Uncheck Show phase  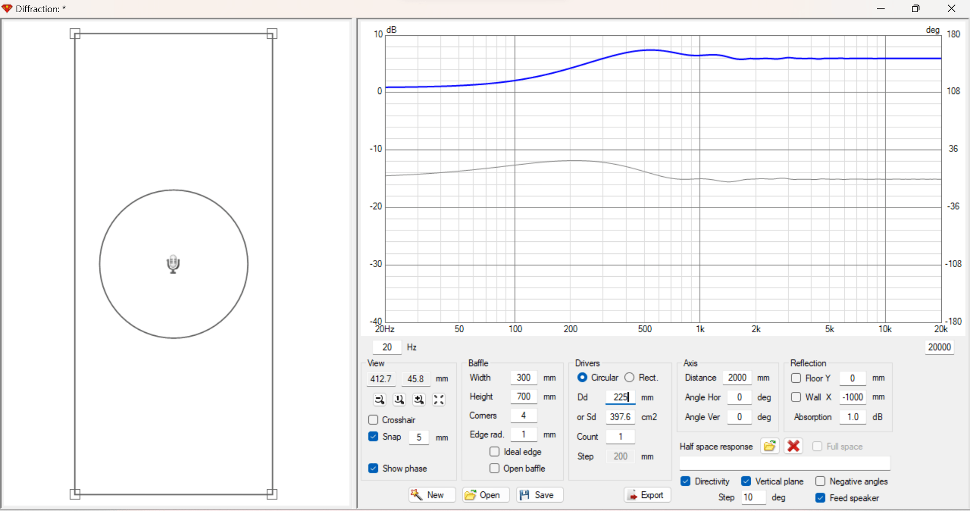click(373, 468)
